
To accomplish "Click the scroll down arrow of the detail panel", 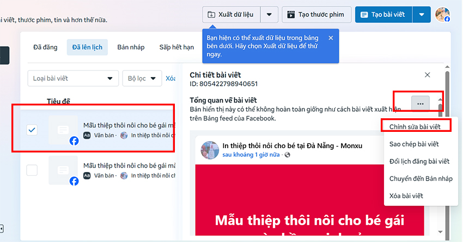I will pos(440,232).
